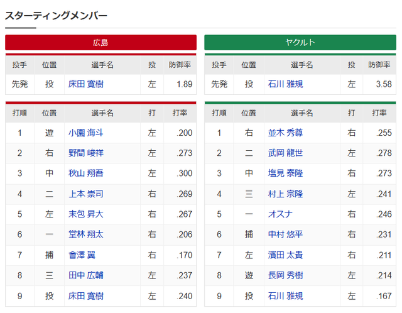Open 村上 宗隆 profile link
The image size is (402, 313).
[285, 194]
